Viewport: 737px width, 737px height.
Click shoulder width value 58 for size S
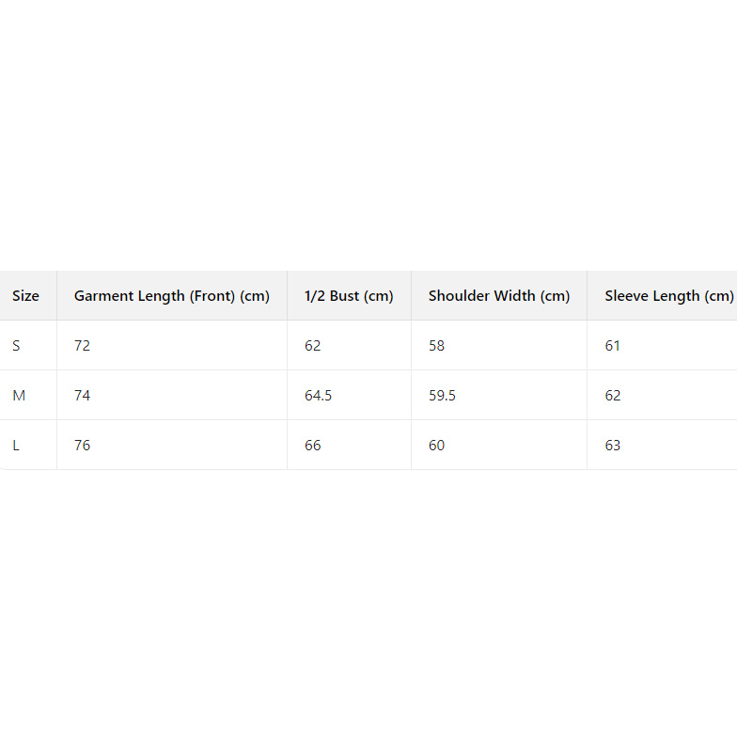[x=437, y=346]
